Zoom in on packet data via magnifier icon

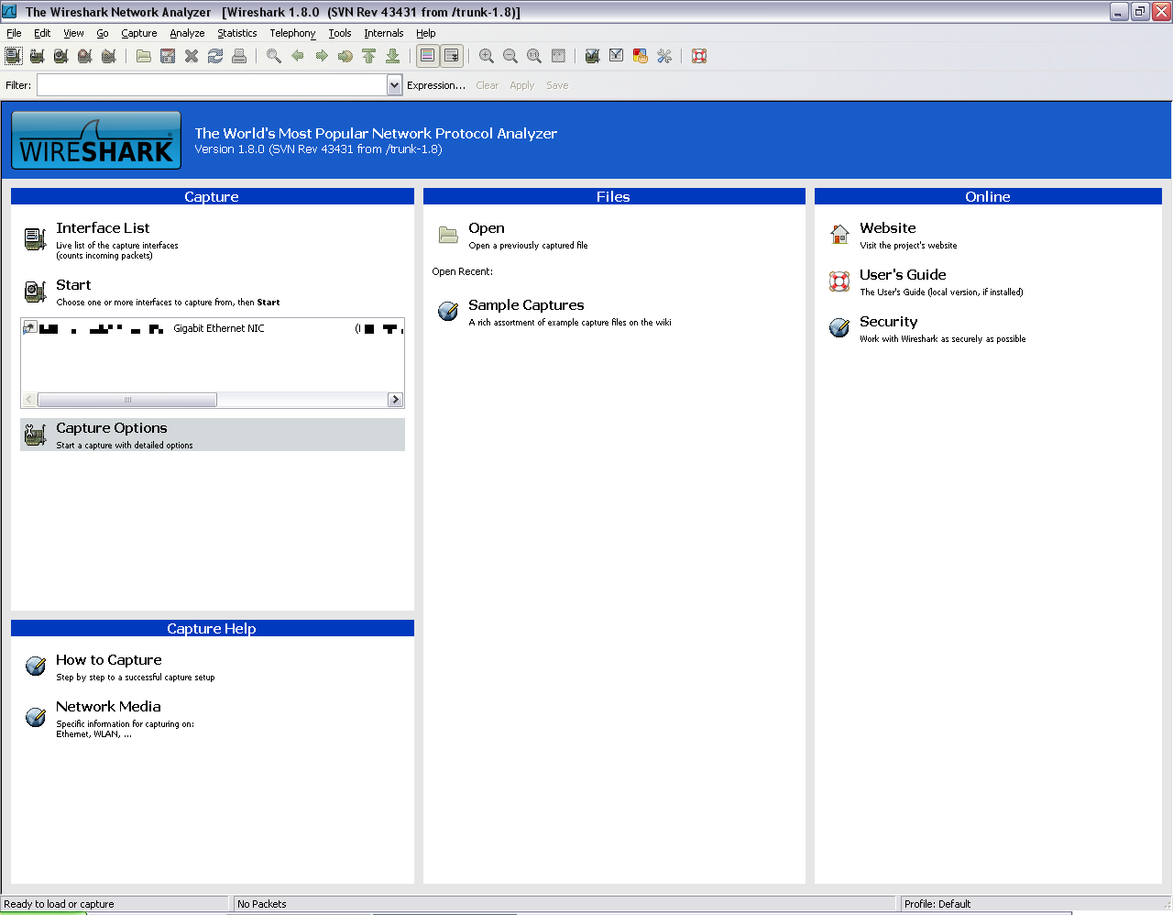click(486, 56)
